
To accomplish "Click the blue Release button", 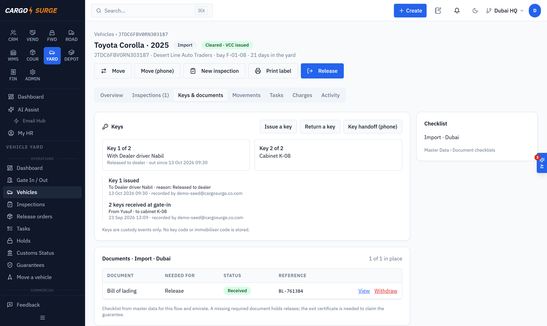I will 322,71.
